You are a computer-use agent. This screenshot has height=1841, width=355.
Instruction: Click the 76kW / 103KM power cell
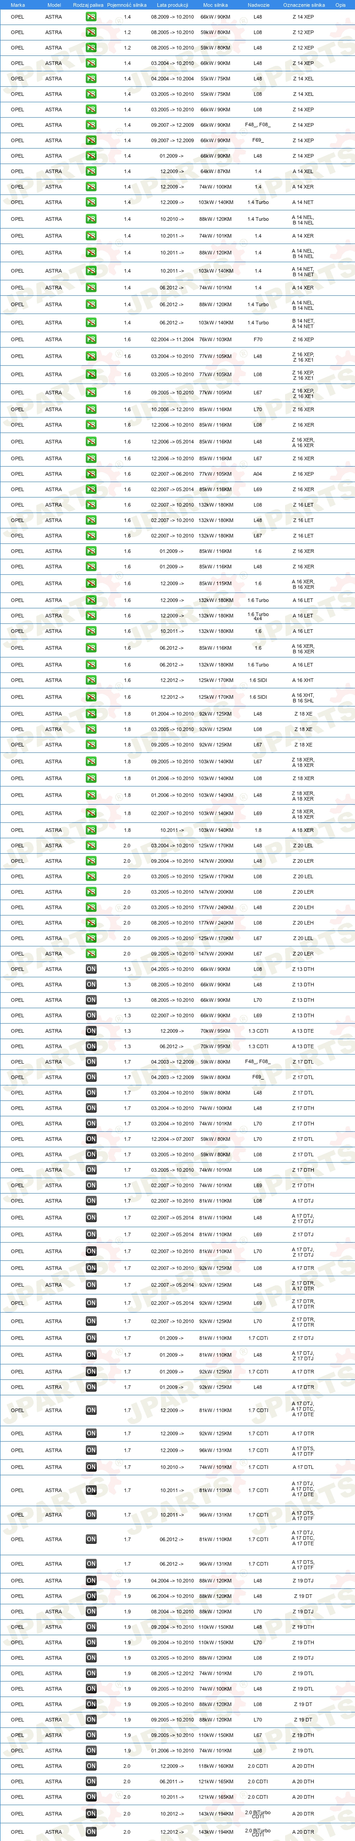[215, 339]
